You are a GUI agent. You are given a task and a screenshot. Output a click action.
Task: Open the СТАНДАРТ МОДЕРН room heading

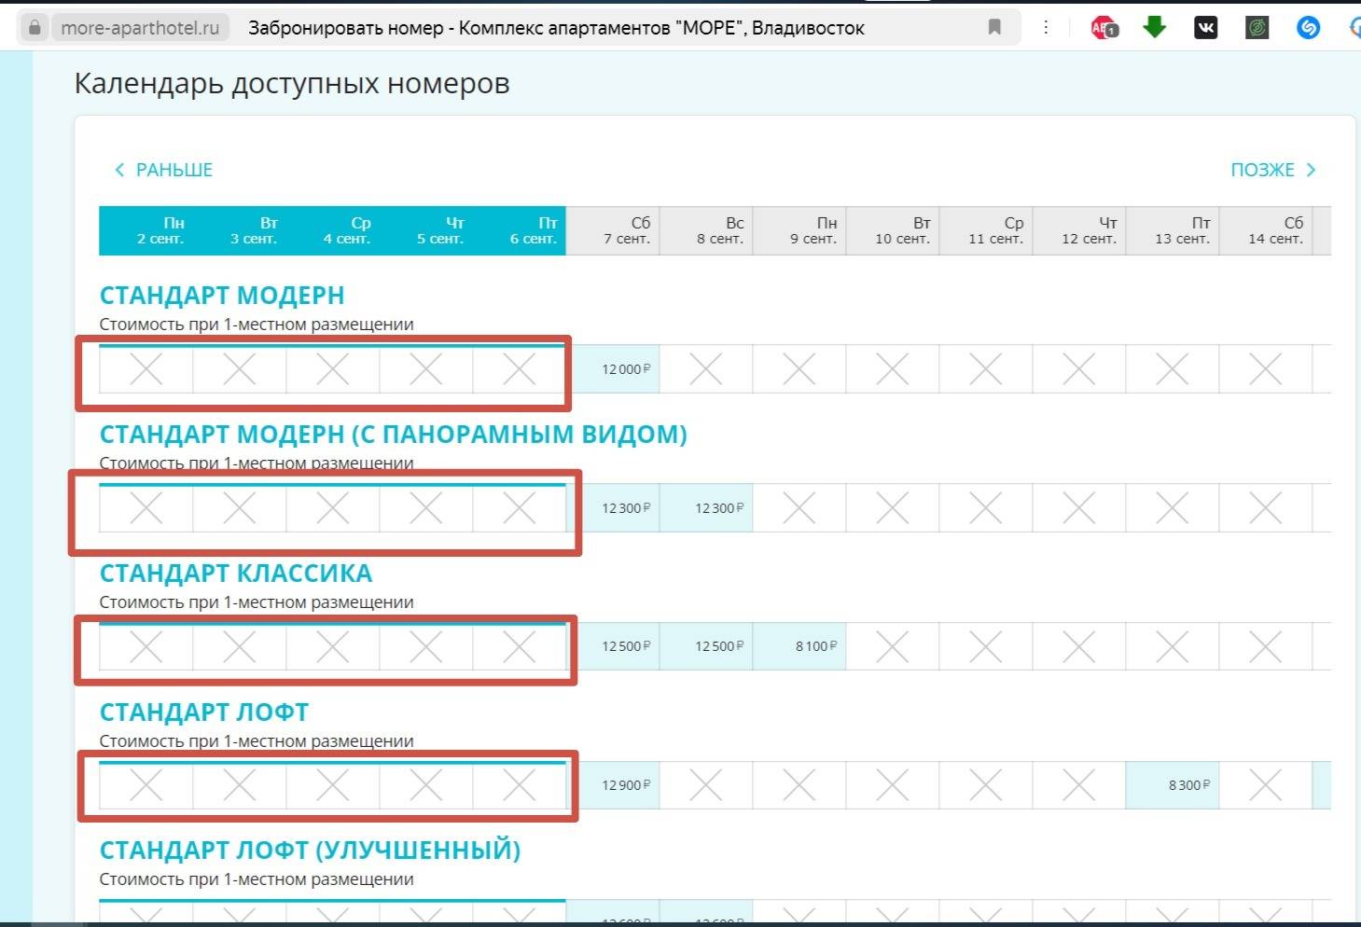(x=222, y=296)
